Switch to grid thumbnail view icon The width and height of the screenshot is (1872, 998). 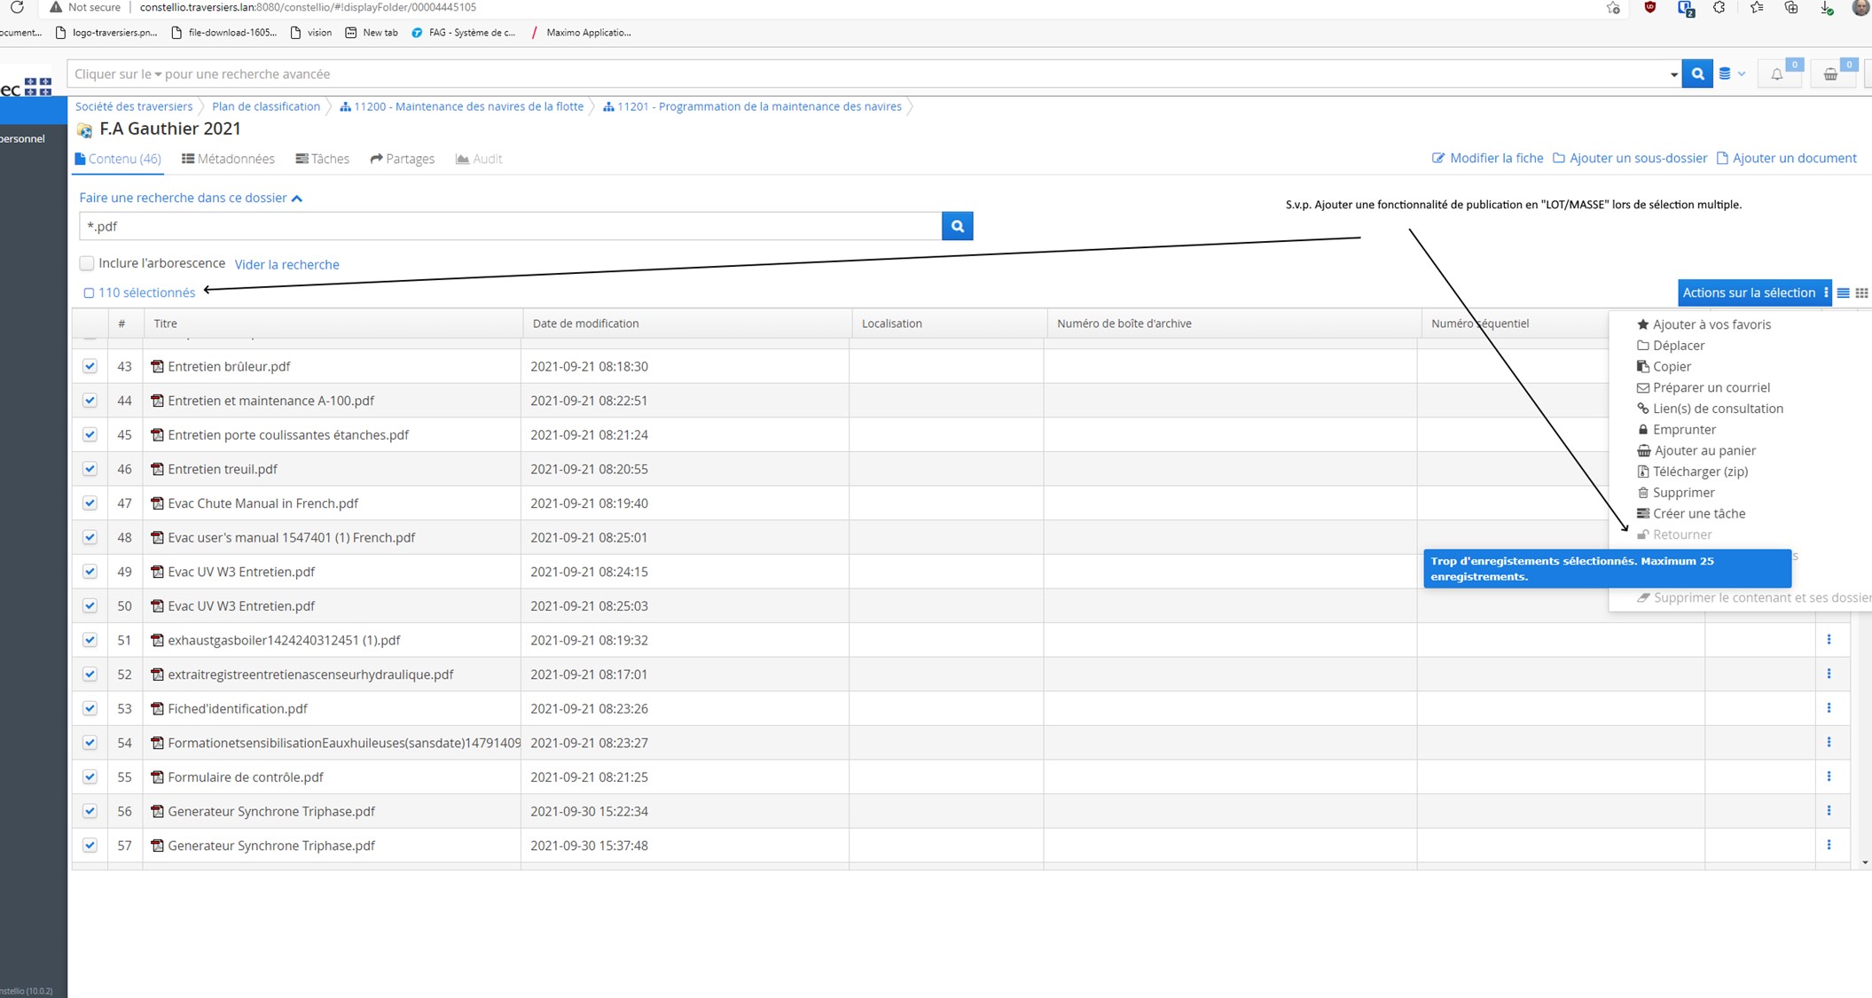(x=1861, y=292)
